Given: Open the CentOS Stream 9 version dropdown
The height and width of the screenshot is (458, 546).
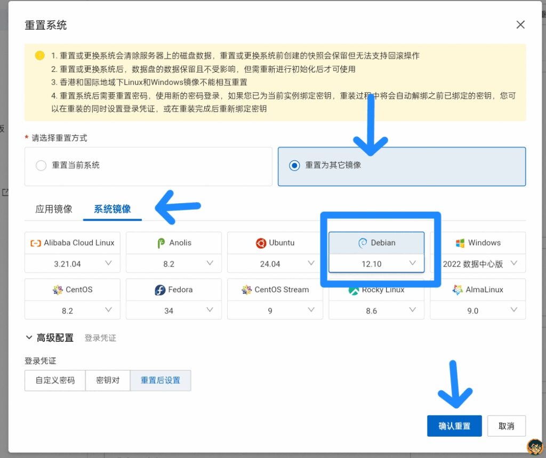Looking at the screenshot, I should [x=275, y=310].
